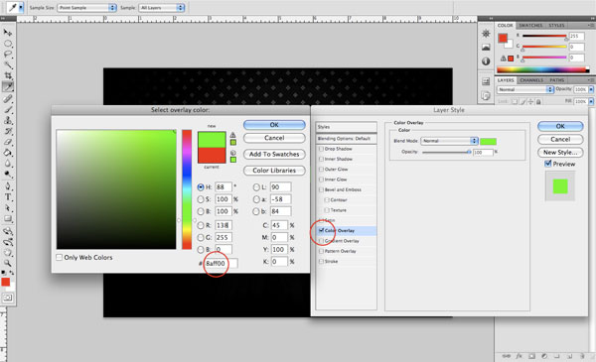Select the Lasso tool
The width and height of the screenshot is (596, 362).
[x=8, y=55]
